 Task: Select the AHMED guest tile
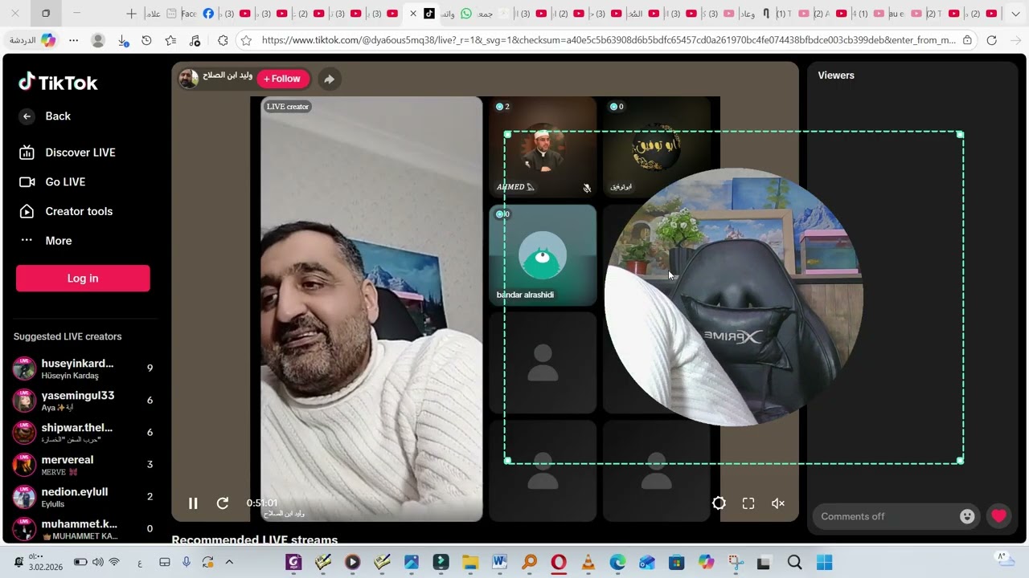(543, 147)
